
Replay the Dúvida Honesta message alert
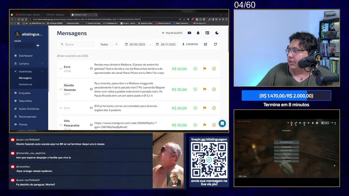pyautogui.click(x=195, y=89)
